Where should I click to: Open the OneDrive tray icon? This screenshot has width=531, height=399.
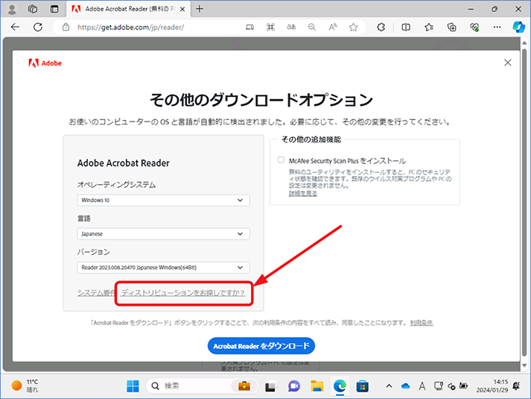pyautogui.click(x=405, y=386)
